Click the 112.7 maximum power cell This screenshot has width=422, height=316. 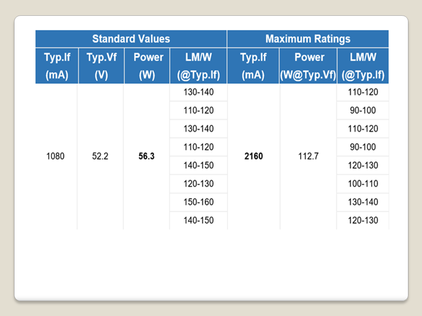(x=308, y=156)
